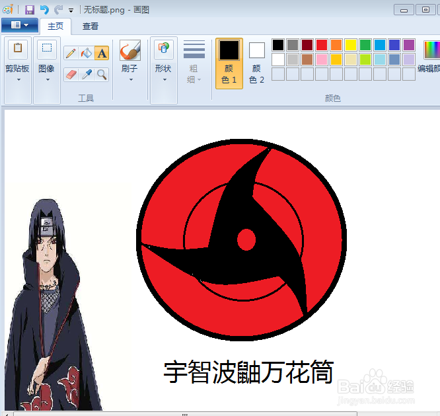440x416 pixels.
Task: Maximize the Paint window
Action: (x=425, y=10)
